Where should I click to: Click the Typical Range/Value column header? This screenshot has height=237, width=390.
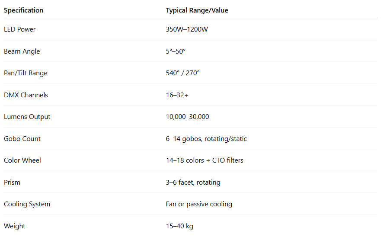tap(197, 10)
